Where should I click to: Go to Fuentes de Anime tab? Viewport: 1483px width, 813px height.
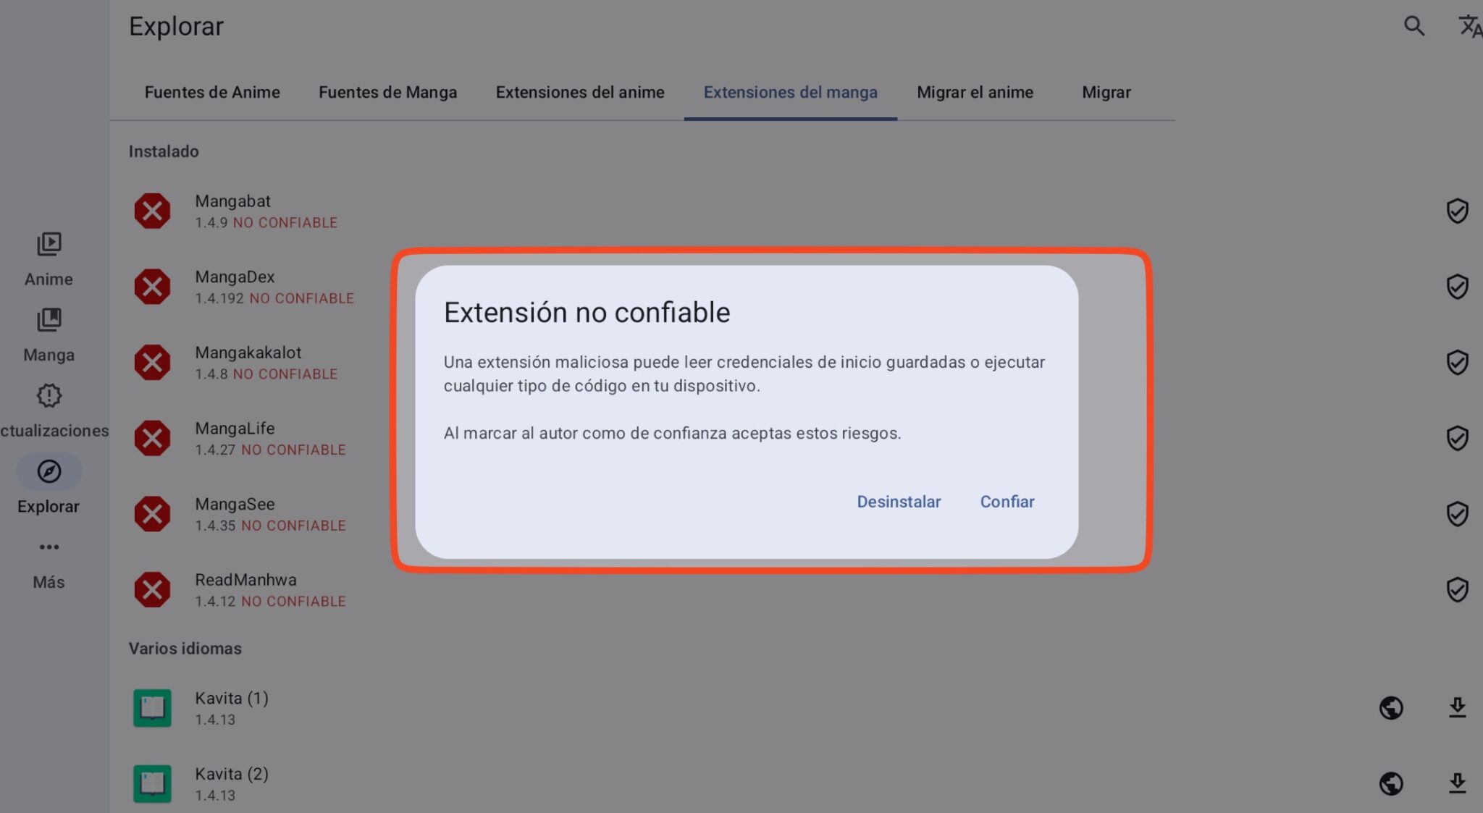[212, 93]
